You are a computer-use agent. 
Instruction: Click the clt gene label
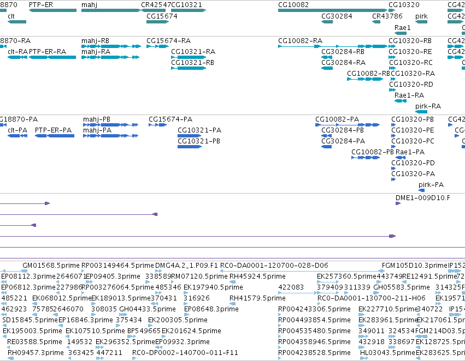coord(11,16)
